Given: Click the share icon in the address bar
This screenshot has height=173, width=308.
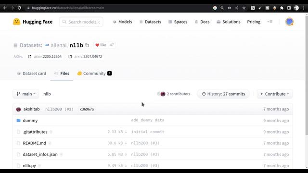Looking at the screenshot, I should (x=236, y=8).
